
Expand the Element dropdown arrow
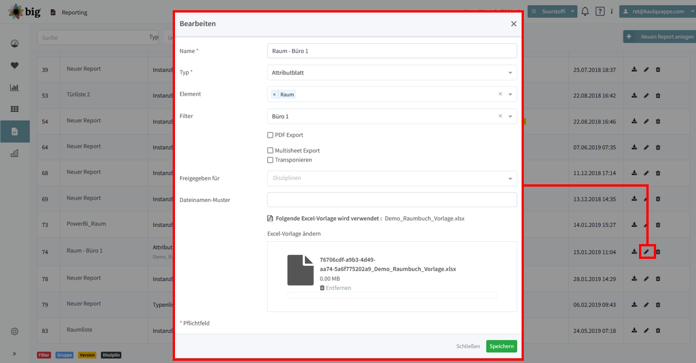pyautogui.click(x=510, y=94)
